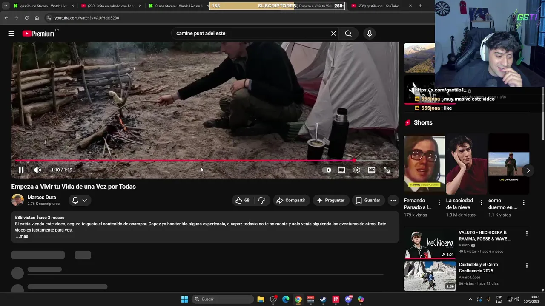
Task: Open Steam from the taskbar
Action: pyautogui.click(x=323, y=299)
